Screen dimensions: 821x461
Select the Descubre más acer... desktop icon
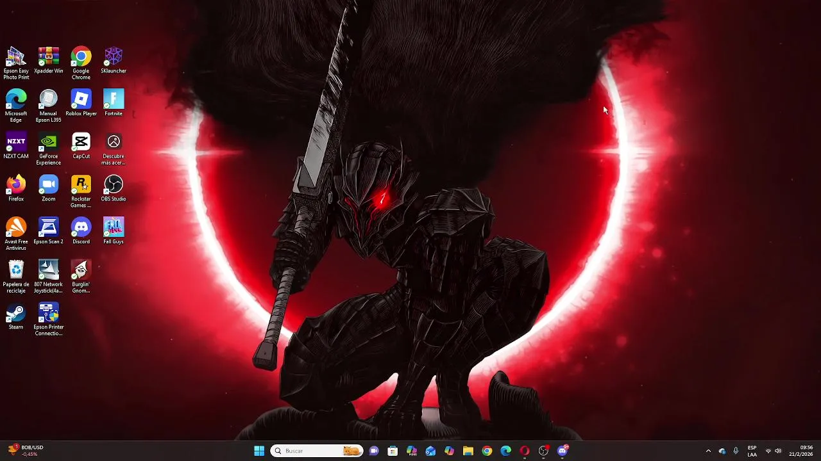114,149
